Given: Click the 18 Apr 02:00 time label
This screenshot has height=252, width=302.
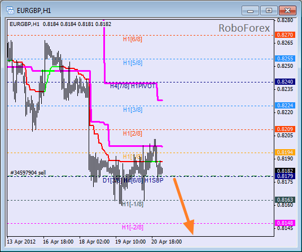Looking at the screenshot, I should click(94, 242).
